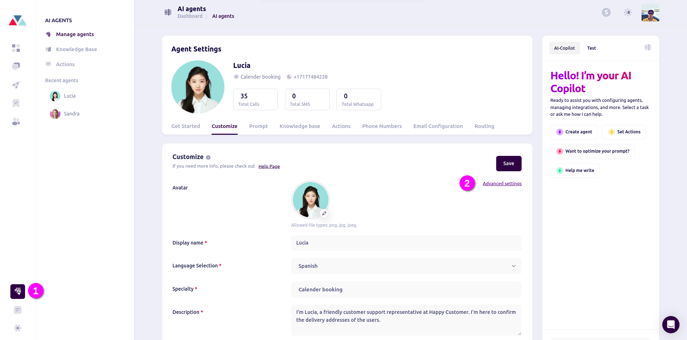Open the chat support bubble
The height and width of the screenshot is (340, 687).
click(671, 325)
